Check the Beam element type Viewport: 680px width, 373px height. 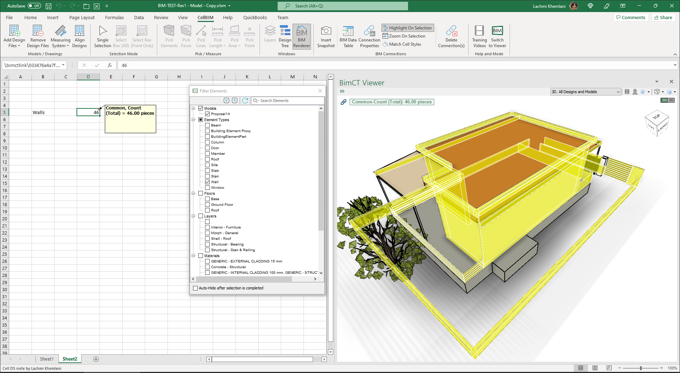click(x=208, y=125)
